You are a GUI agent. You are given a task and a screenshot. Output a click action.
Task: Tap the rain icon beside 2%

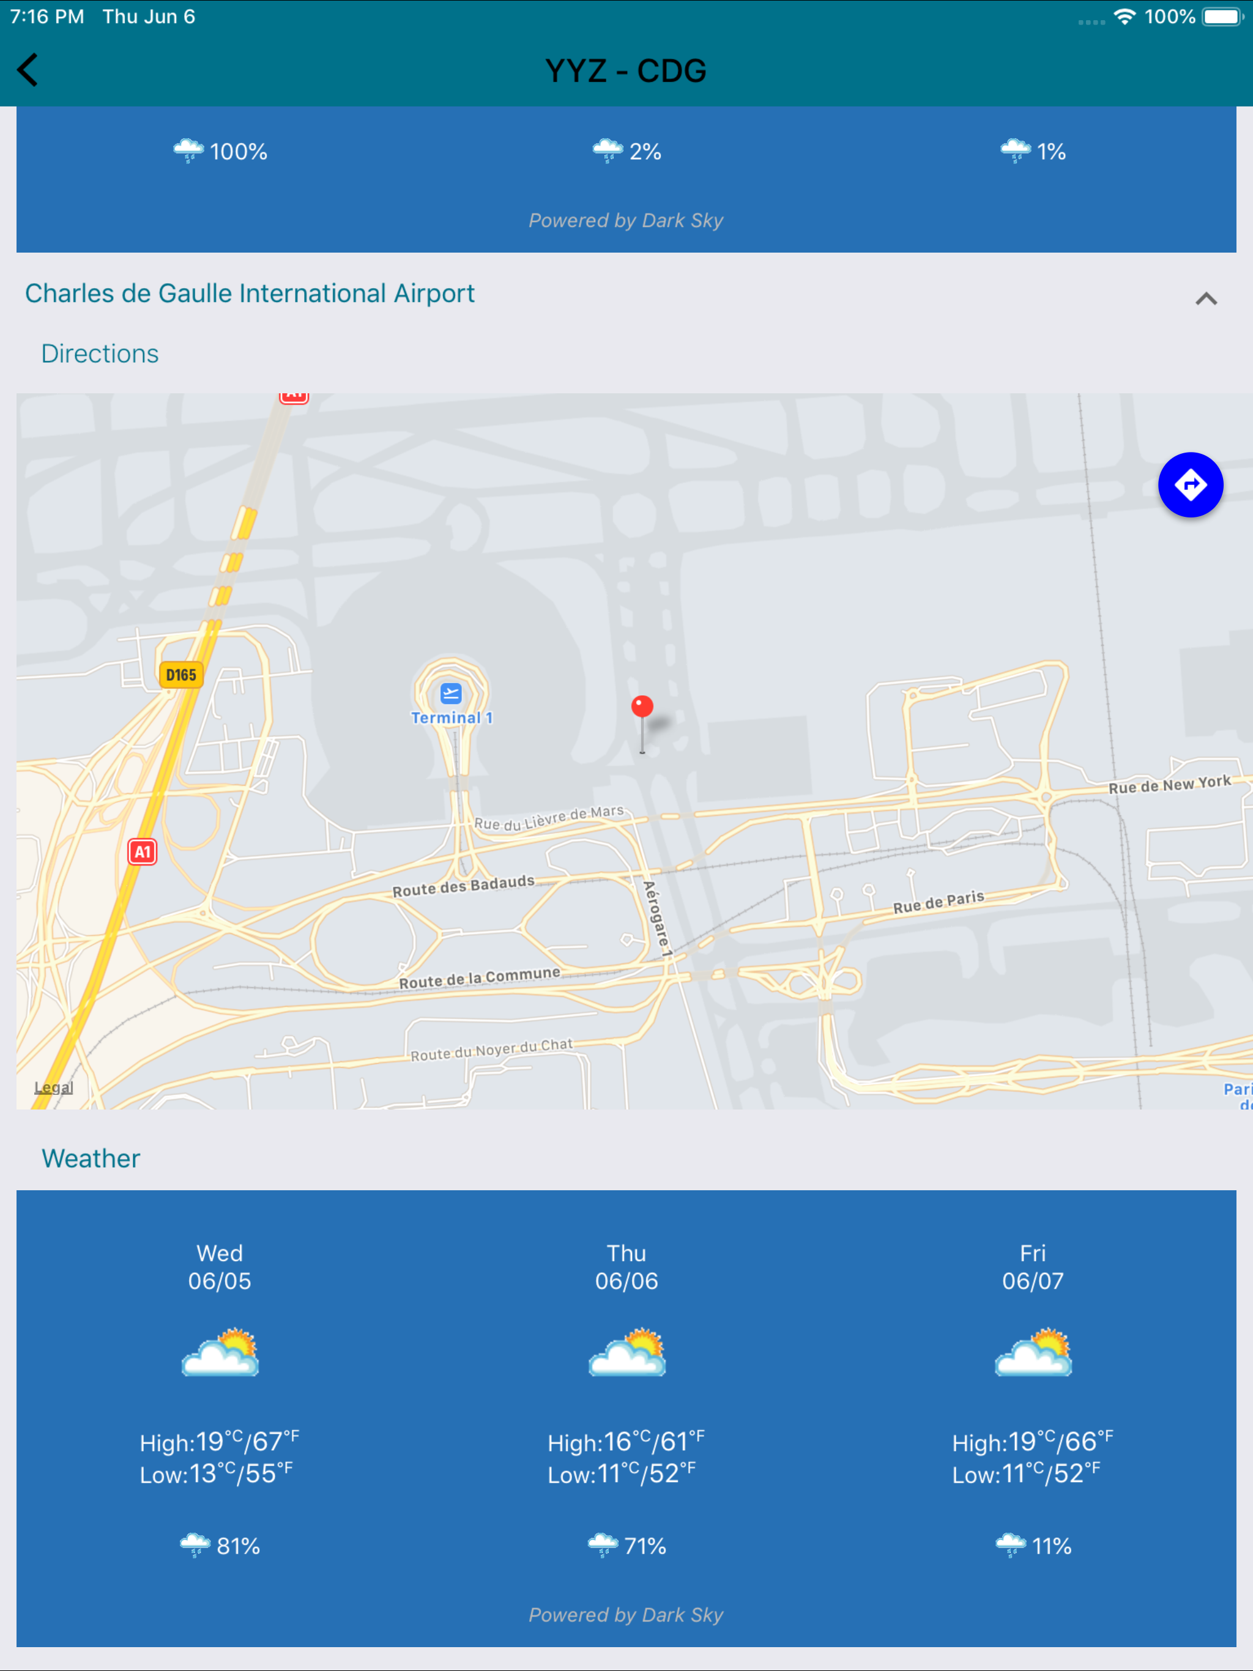pos(608,150)
